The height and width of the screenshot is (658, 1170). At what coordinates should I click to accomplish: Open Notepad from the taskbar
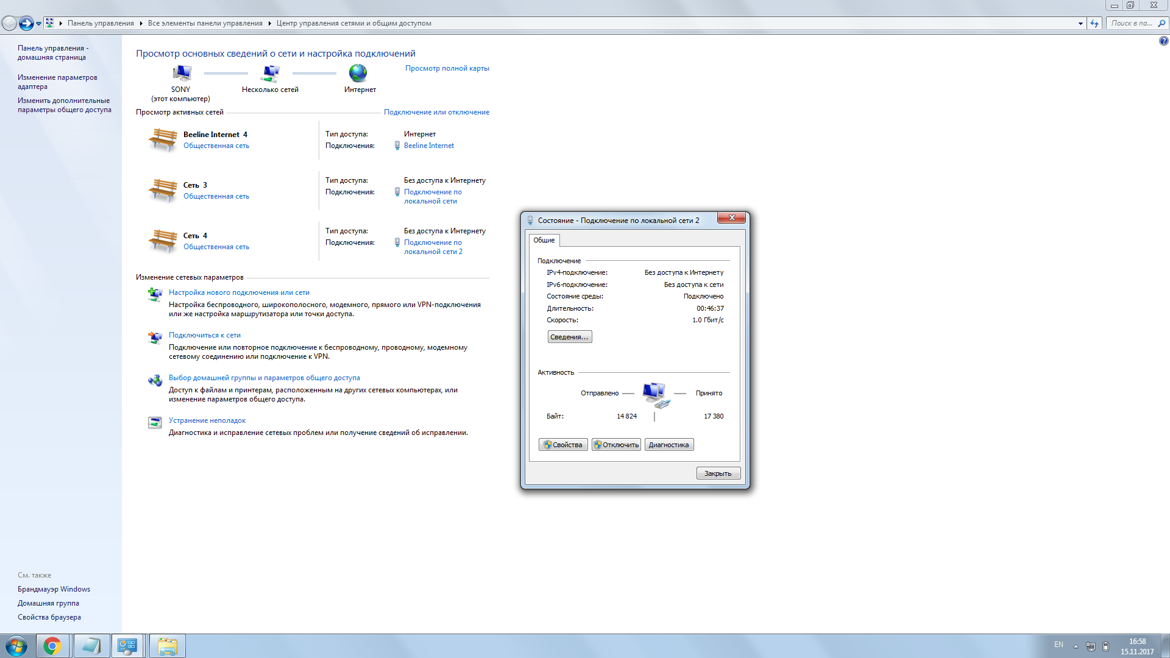(91, 645)
